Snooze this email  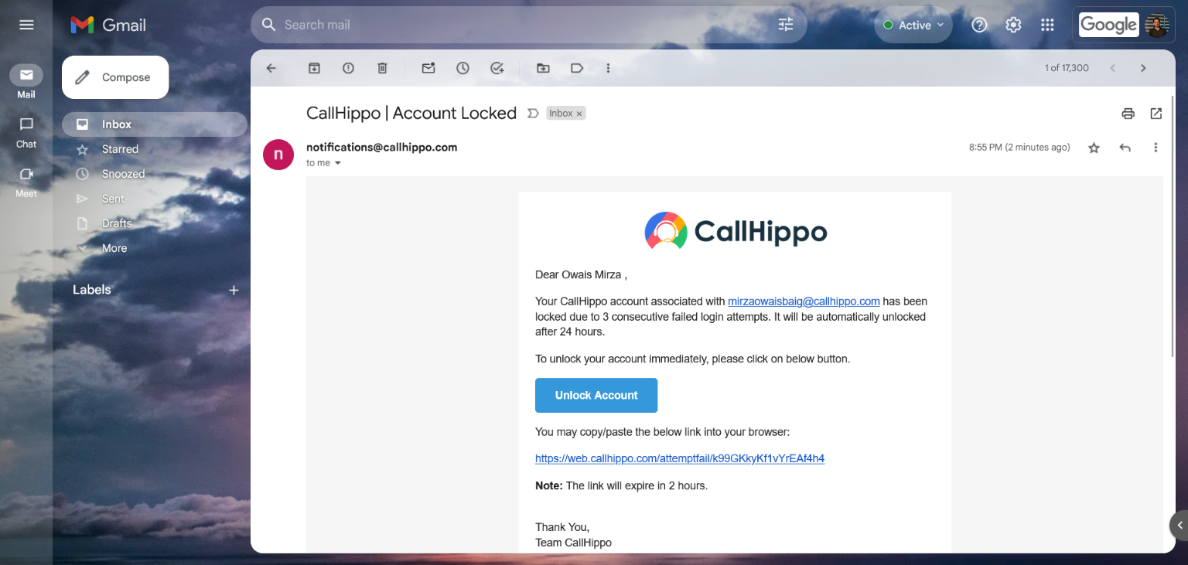(463, 68)
